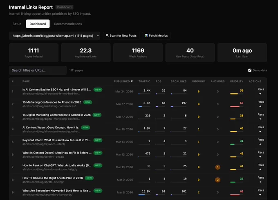This screenshot has height=200, width=278.
Task: Sort by the Inbound column header
Action: click(198, 81)
